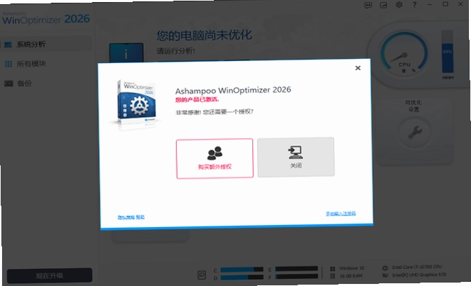
Task: Open the 隐私策略 link in the dialog
Action: 126,218
